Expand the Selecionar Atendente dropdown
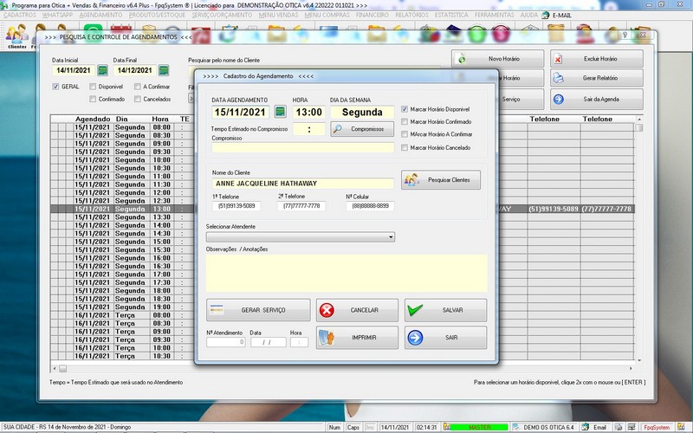The image size is (693, 433). pyautogui.click(x=391, y=237)
